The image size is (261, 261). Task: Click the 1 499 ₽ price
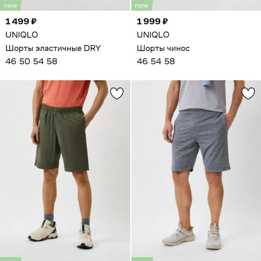[x=21, y=22]
